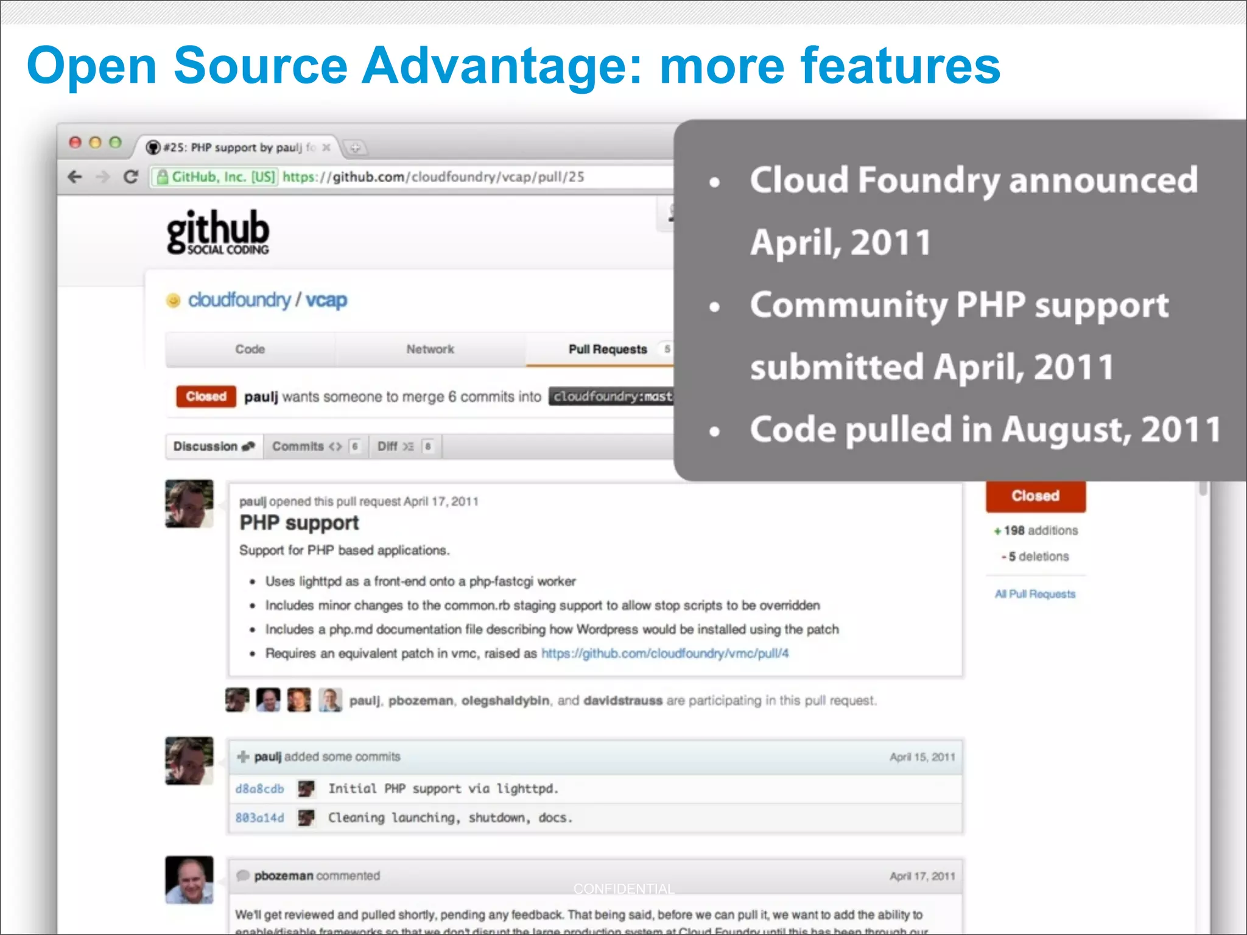Open paulj avatar beside 'added some commits'

coord(189,761)
